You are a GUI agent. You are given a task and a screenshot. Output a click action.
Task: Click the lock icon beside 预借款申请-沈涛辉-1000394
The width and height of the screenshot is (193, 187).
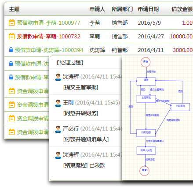tap(11, 50)
